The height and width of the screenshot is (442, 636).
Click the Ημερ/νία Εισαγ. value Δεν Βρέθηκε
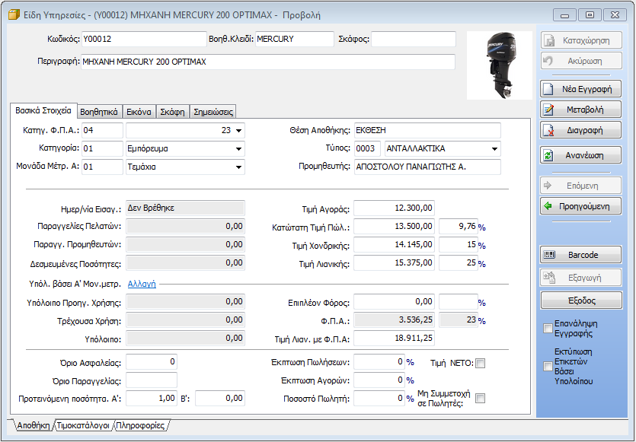pyautogui.click(x=185, y=208)
